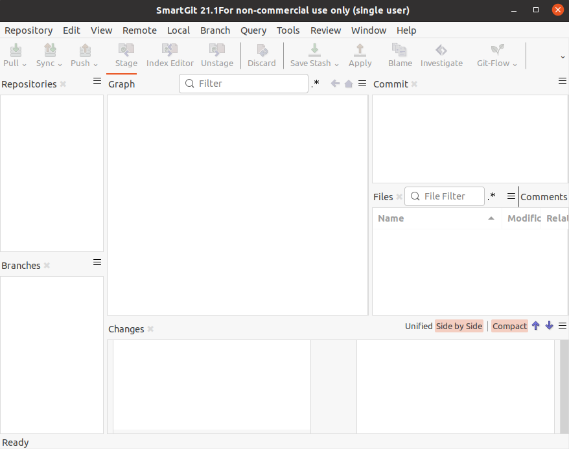Close the Branches panel

pos(47,266)
